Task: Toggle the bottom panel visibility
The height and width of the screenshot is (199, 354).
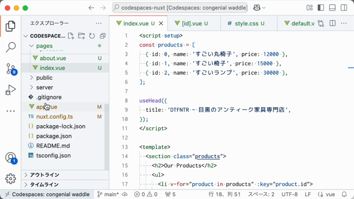Action: pos(332,8)
